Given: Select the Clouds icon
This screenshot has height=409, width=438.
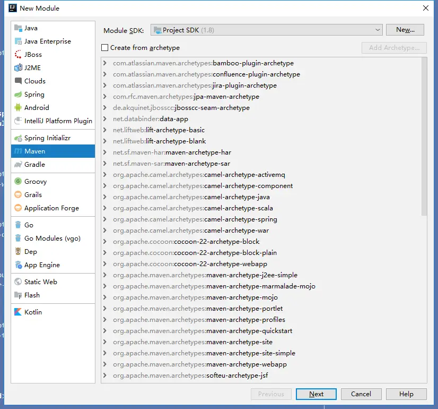Looking at the screenshot, I should tap(18, 81).
